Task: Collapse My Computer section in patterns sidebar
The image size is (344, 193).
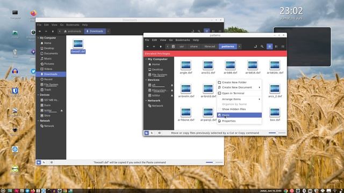Action: (x=146, y=59)
